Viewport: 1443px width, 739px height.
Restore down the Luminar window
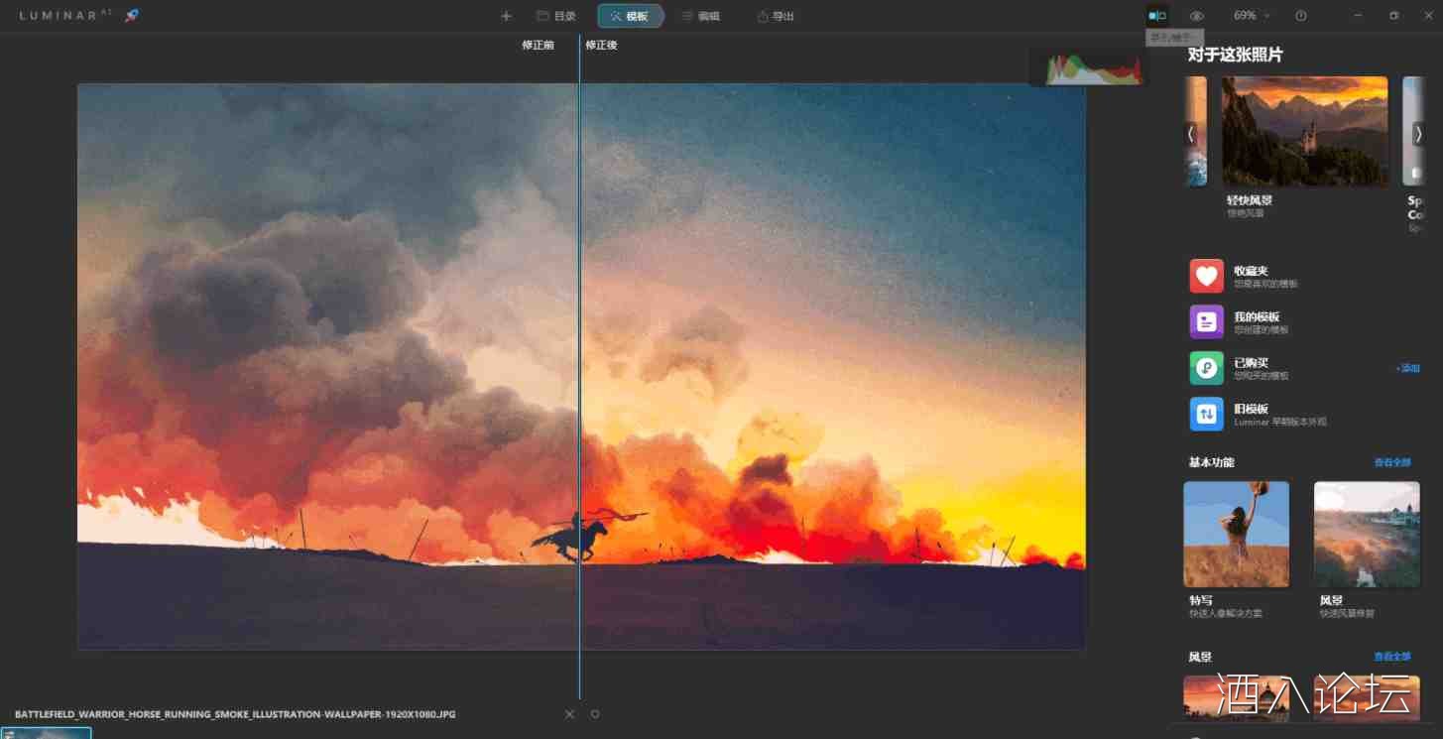tap(1393, 16)
